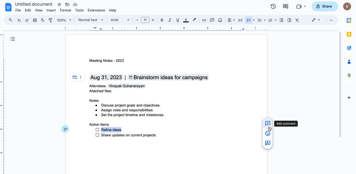Open the Insert menu

click(51, 10)
